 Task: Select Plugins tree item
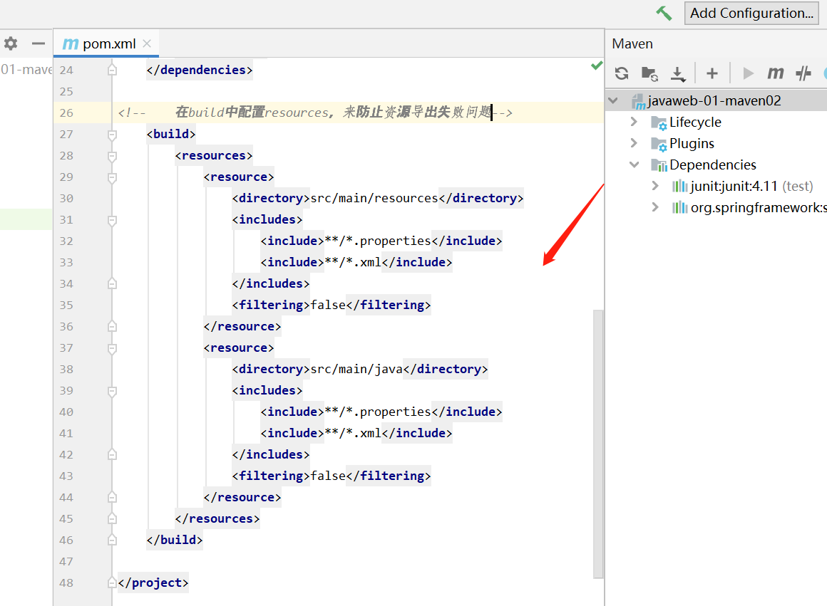pos(692,143)
